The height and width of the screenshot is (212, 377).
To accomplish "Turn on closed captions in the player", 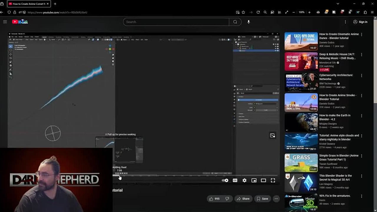I will click(x=235, y=180).
